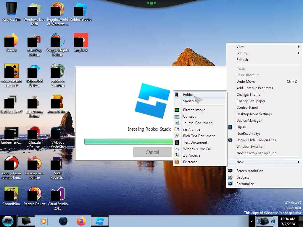This screenshot has width=303, height=227.
Task: Select Change Wallpaper menu entry
Action: pyautogui.click(x=264, y=101)
